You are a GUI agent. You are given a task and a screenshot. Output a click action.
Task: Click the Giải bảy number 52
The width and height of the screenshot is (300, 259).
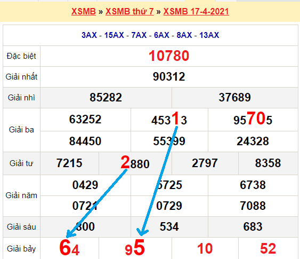click(x=268, y=249)
